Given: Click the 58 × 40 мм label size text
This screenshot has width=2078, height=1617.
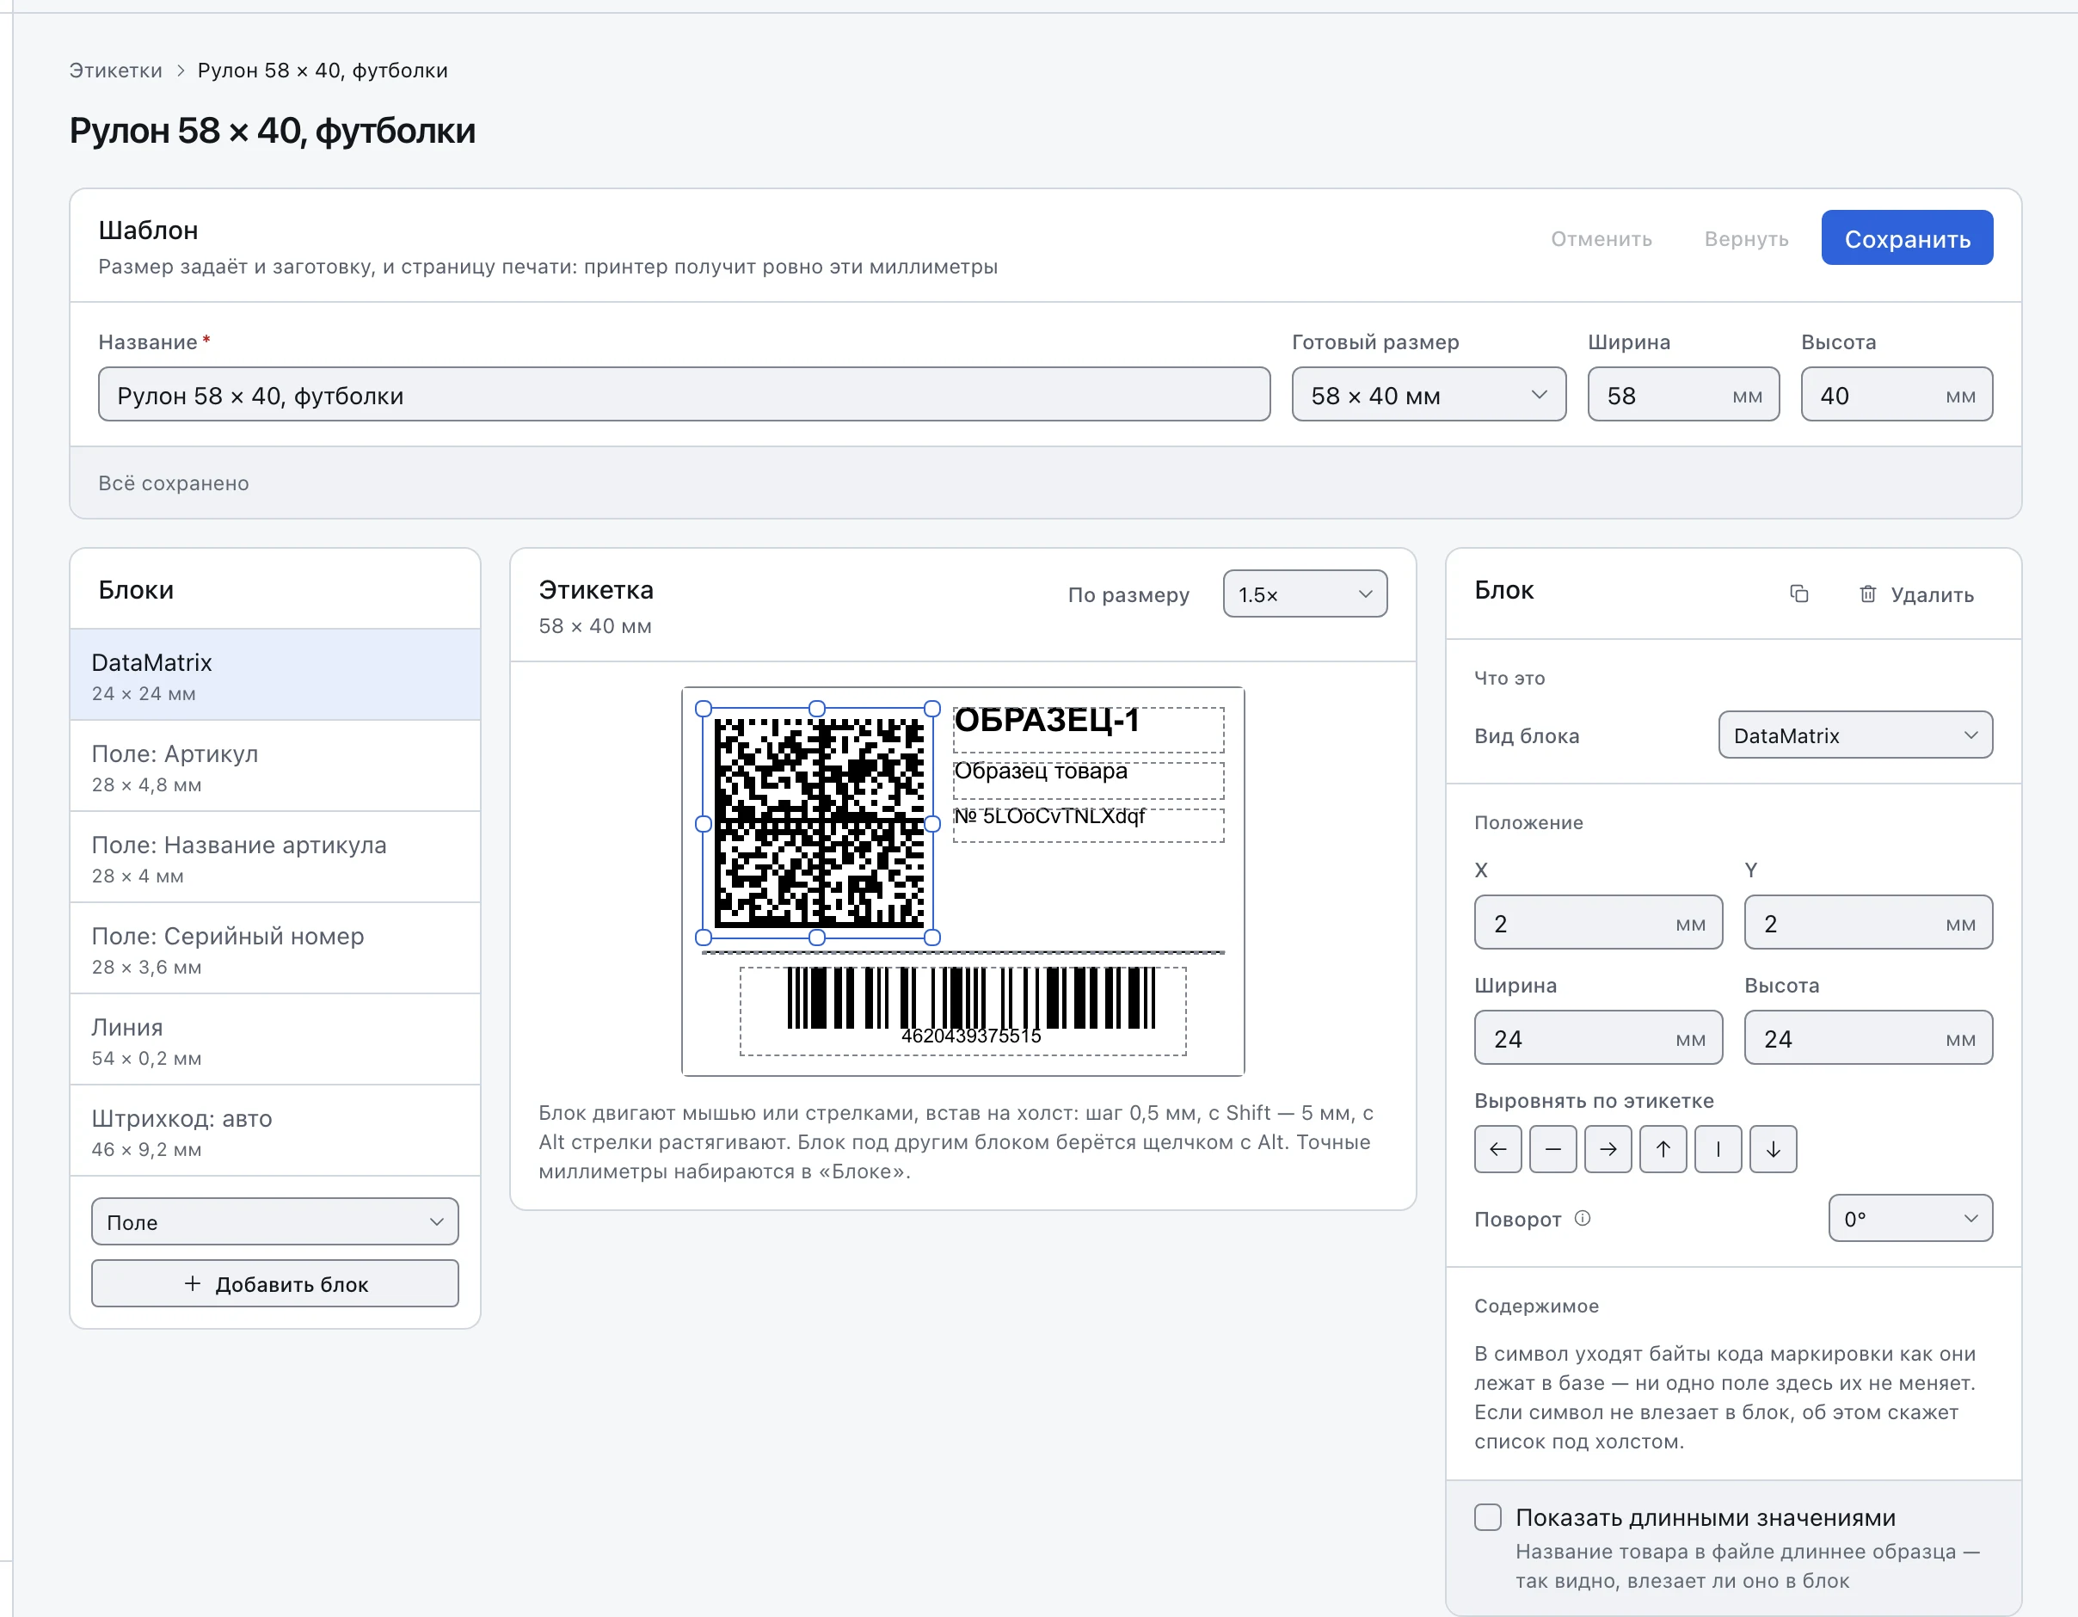Looking at the screenshot, I should tap(594, 626).
